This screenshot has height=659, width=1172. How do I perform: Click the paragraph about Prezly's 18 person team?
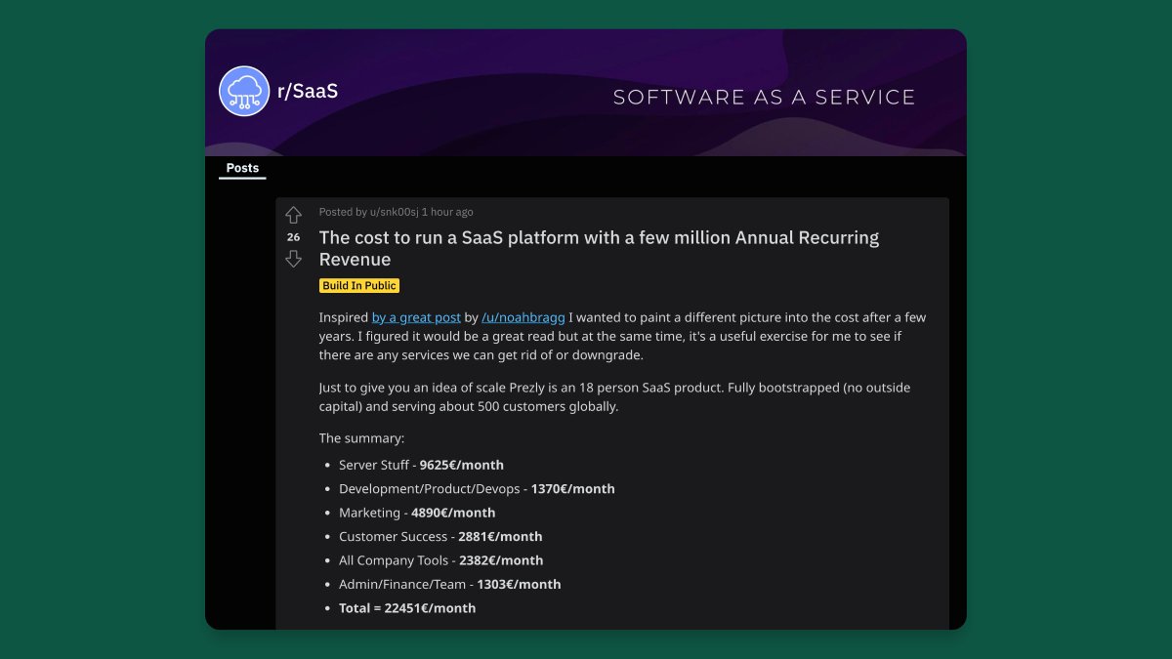tap(614, 396)
